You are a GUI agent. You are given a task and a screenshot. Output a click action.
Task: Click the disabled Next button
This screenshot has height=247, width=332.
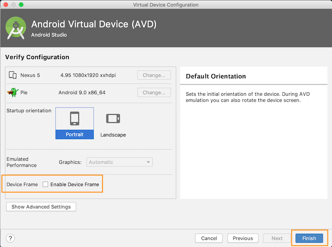click(x=277, y=238)
